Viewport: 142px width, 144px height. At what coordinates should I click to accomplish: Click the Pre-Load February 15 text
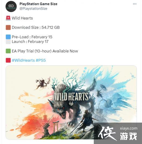click(32, 37)
